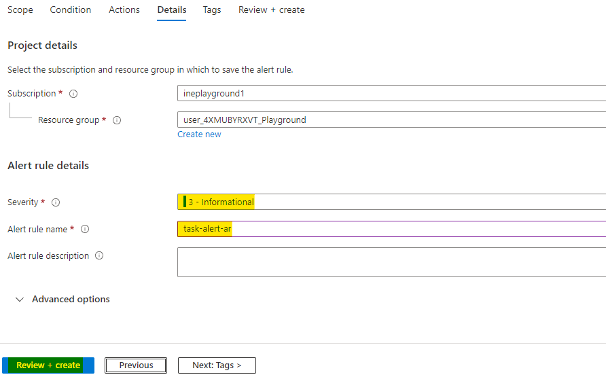This screenshot has width=606, height=377.
Task: Click the Alert rule name text field
Action: click(x=391, y=229)
